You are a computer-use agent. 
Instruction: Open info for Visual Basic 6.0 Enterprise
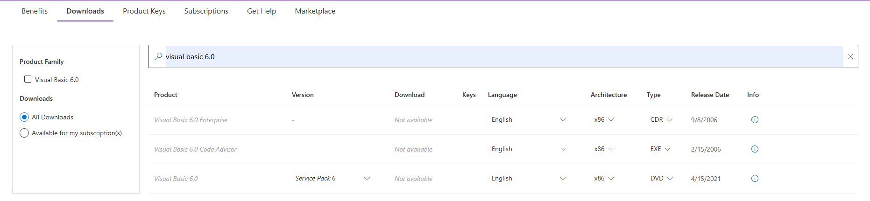click(x=755, y=120)
